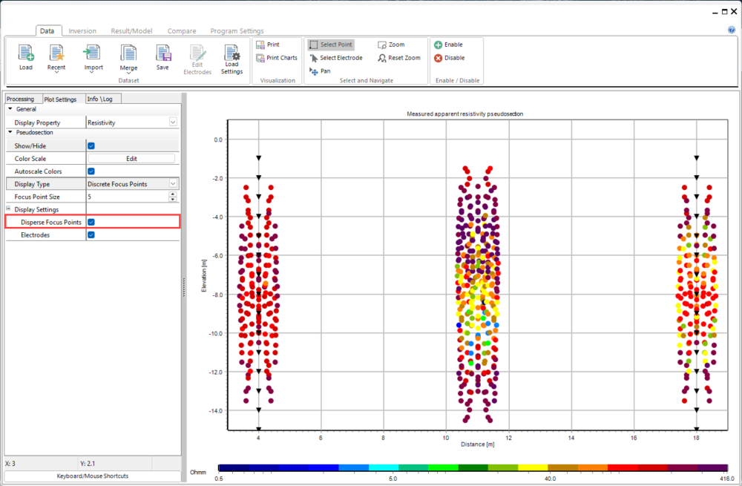742x486 pixels.
Task: Click the 'Focus Point Size' row label
Action: pos(37,197)
